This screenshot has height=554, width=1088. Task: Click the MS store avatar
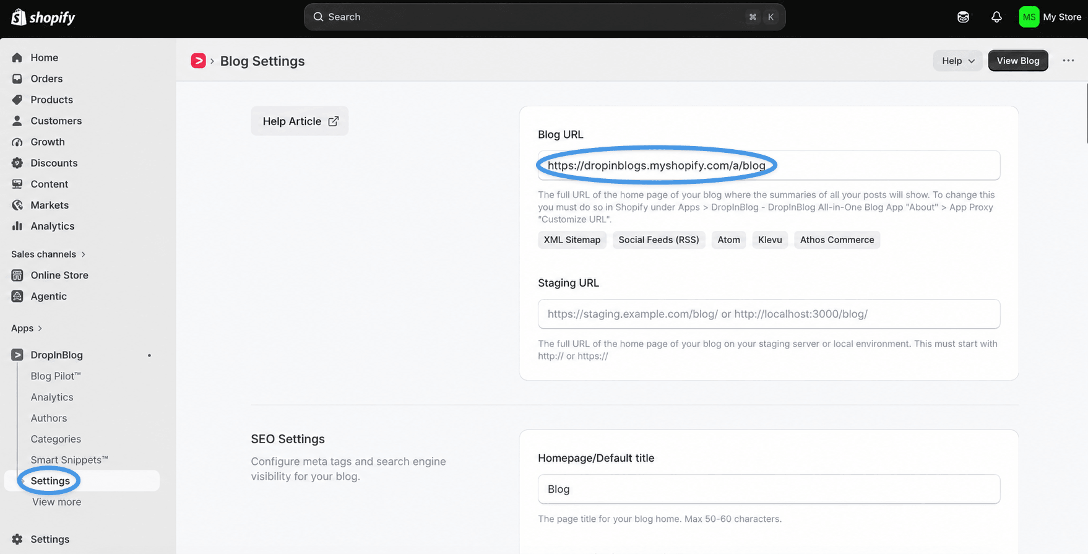click(1029, 17)
